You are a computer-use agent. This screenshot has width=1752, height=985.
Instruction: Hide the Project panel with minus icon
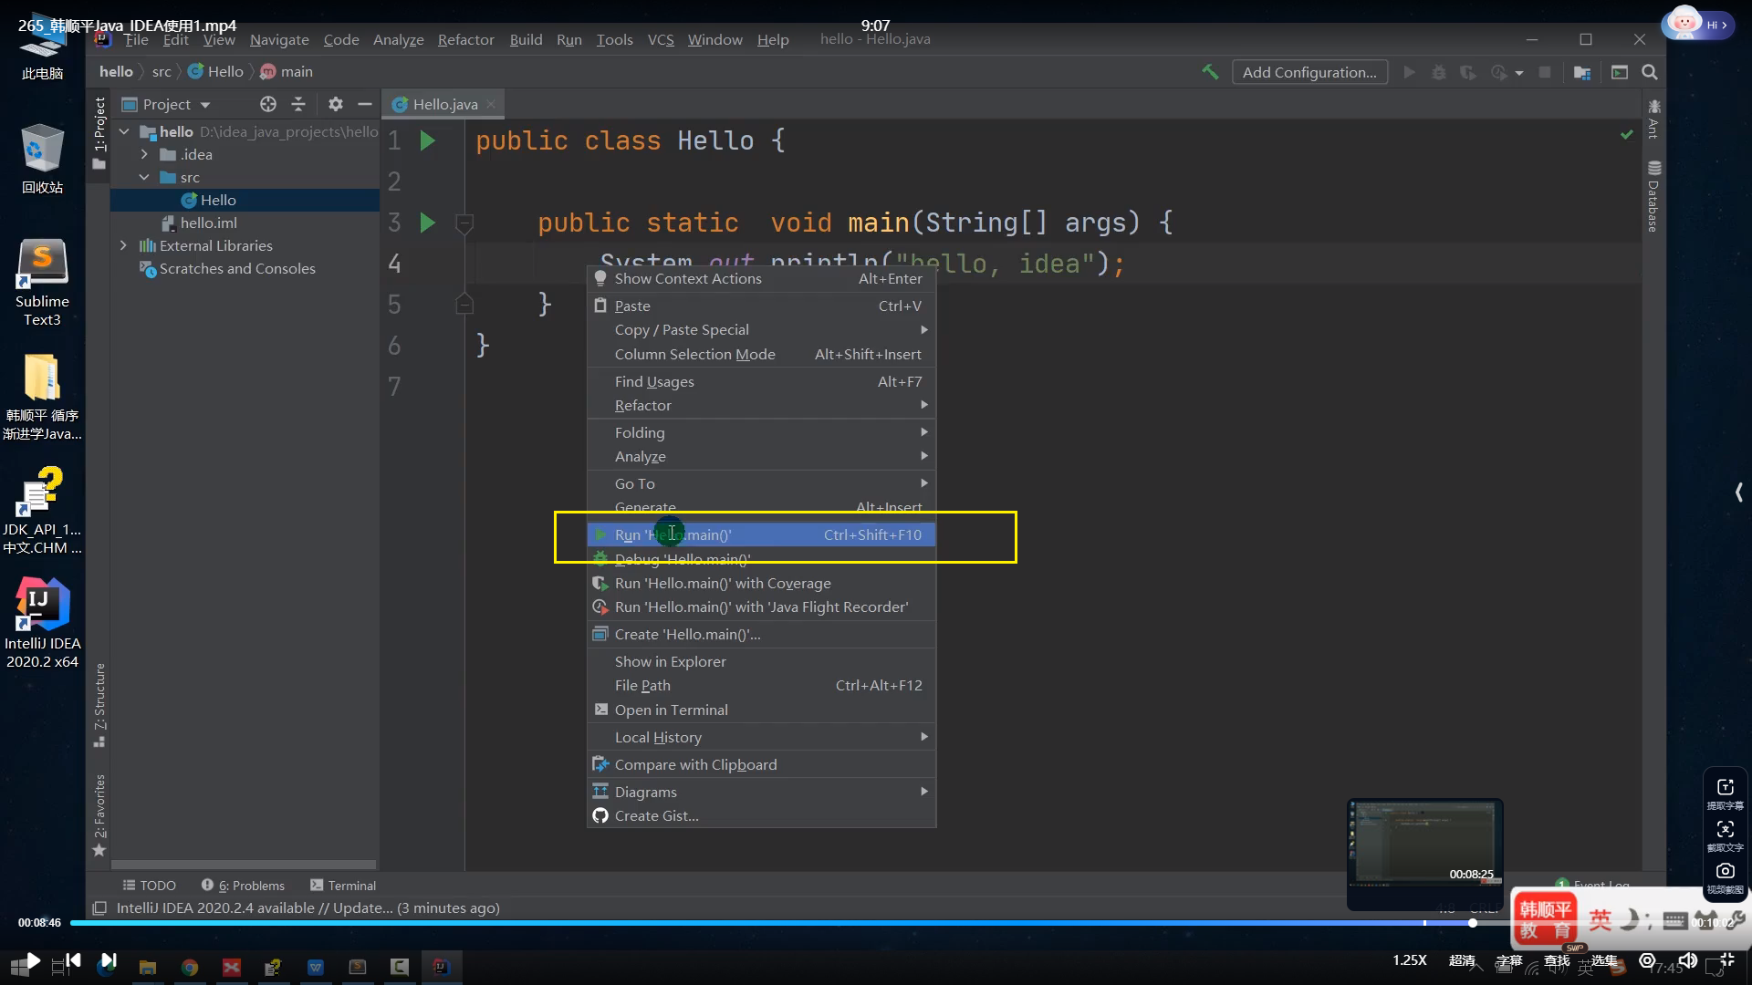pyautogui.click(x=365, y=104)
